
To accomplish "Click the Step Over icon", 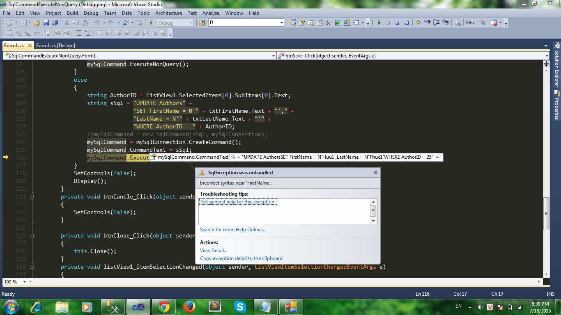I will point(437,23).
